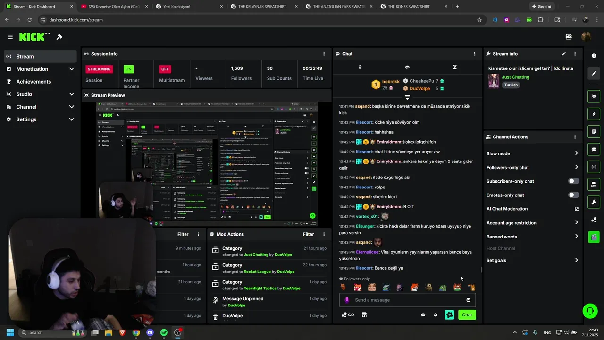This screenshot has height=340, width=604.
Task: Open Stream info three-dot options
Action: (x=575, y=54)
